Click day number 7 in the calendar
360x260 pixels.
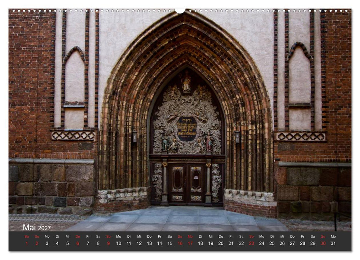pos(88,243)
